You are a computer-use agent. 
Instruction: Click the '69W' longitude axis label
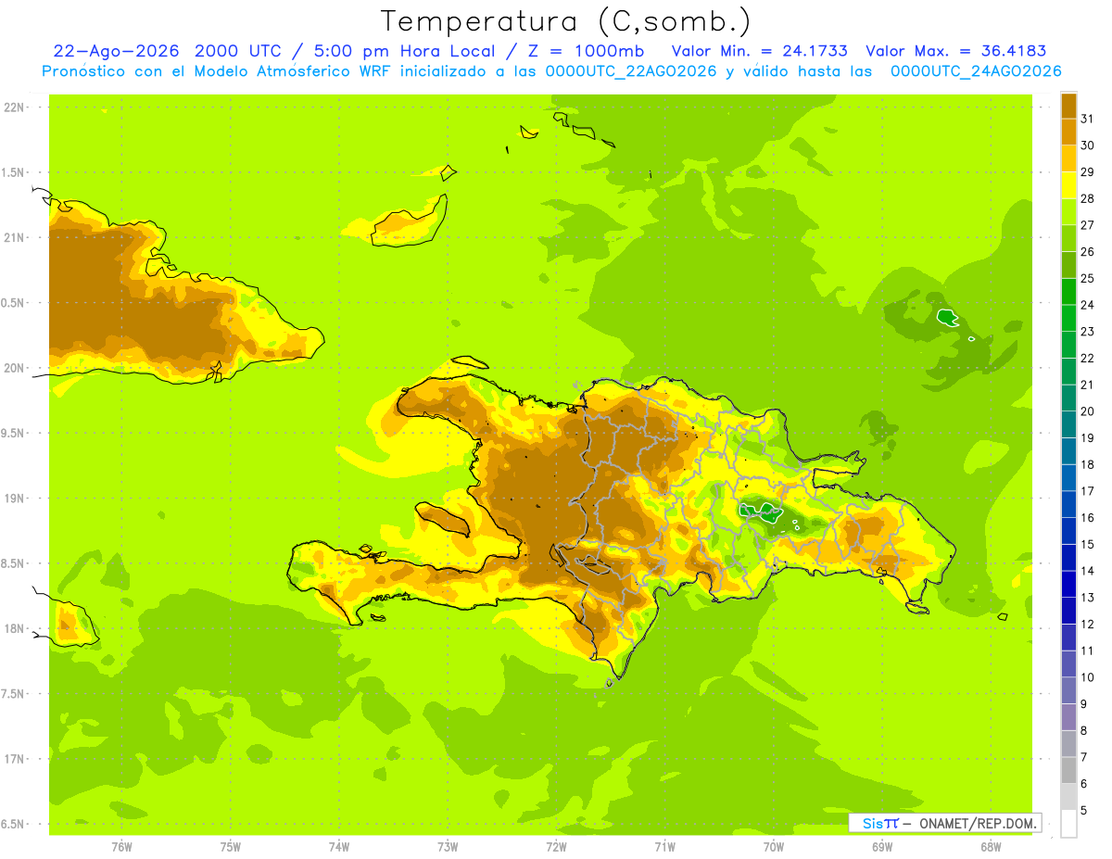click(882, 847)
